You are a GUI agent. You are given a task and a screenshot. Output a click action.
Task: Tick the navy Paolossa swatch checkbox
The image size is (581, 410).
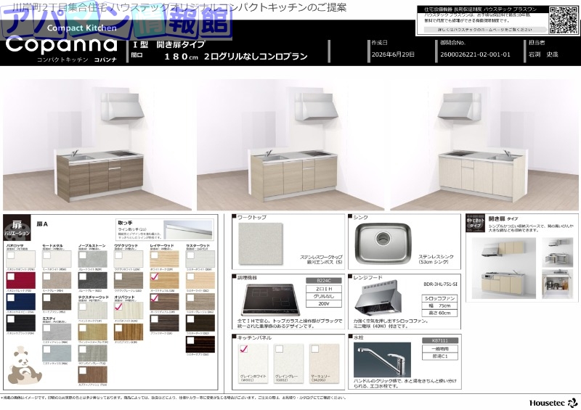click(11, 298)
